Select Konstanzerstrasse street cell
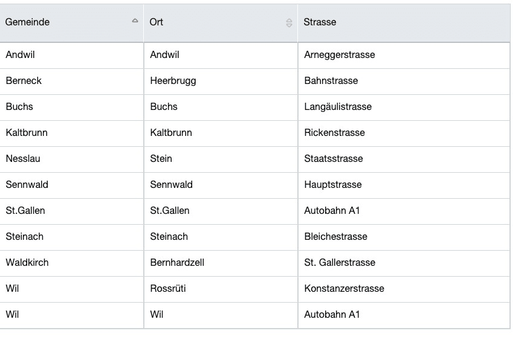 [x=404, y=289]
